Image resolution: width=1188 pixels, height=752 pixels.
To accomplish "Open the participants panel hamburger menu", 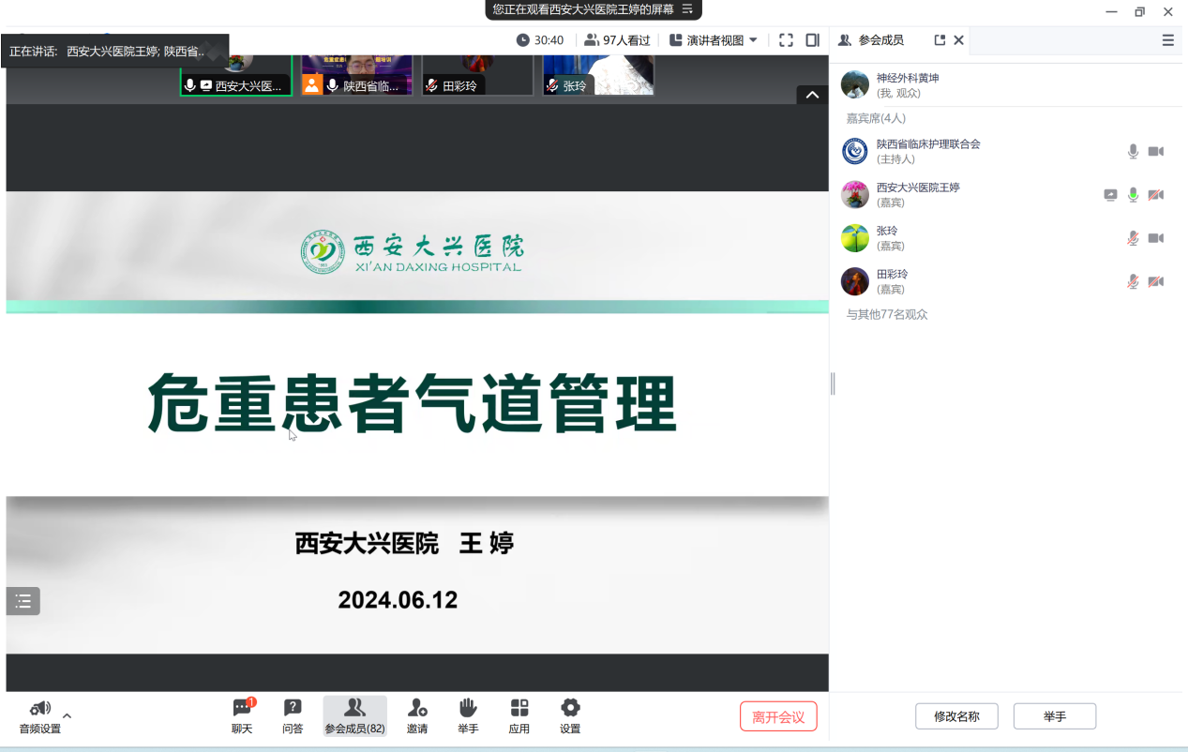I will tap(1167, 40).
